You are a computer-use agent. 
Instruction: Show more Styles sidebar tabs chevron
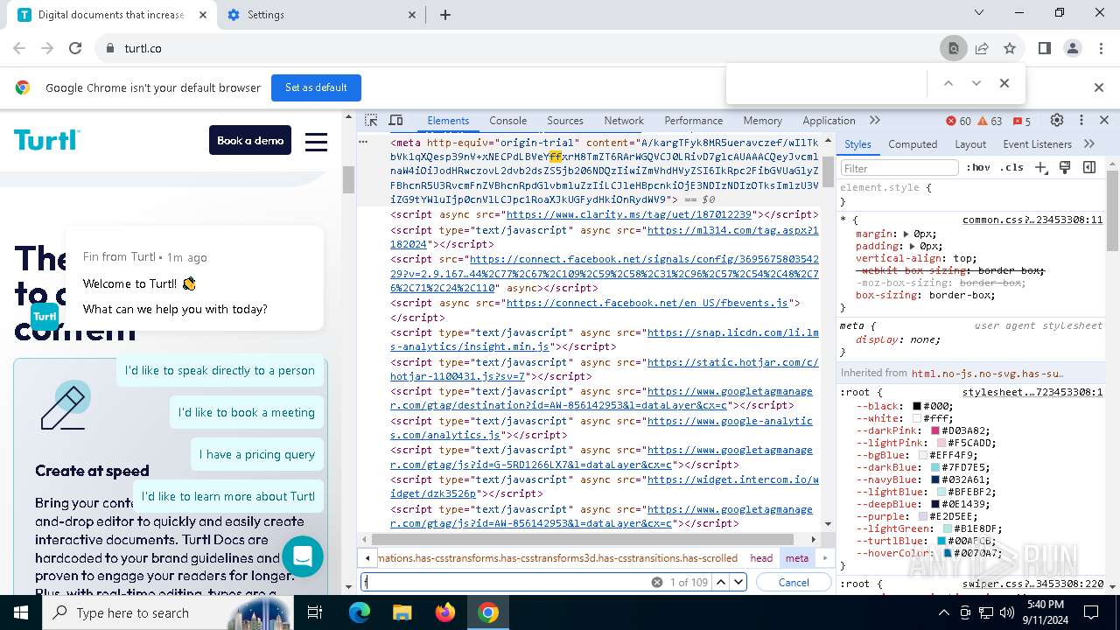1089,144
